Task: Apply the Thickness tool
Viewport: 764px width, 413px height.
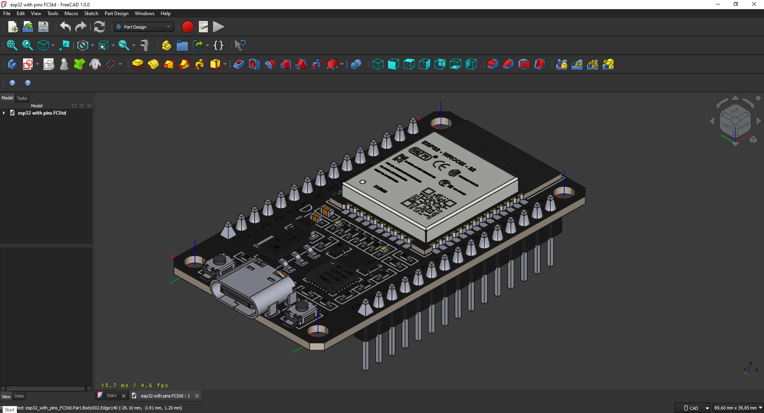Action: click(x=540, y=64)
